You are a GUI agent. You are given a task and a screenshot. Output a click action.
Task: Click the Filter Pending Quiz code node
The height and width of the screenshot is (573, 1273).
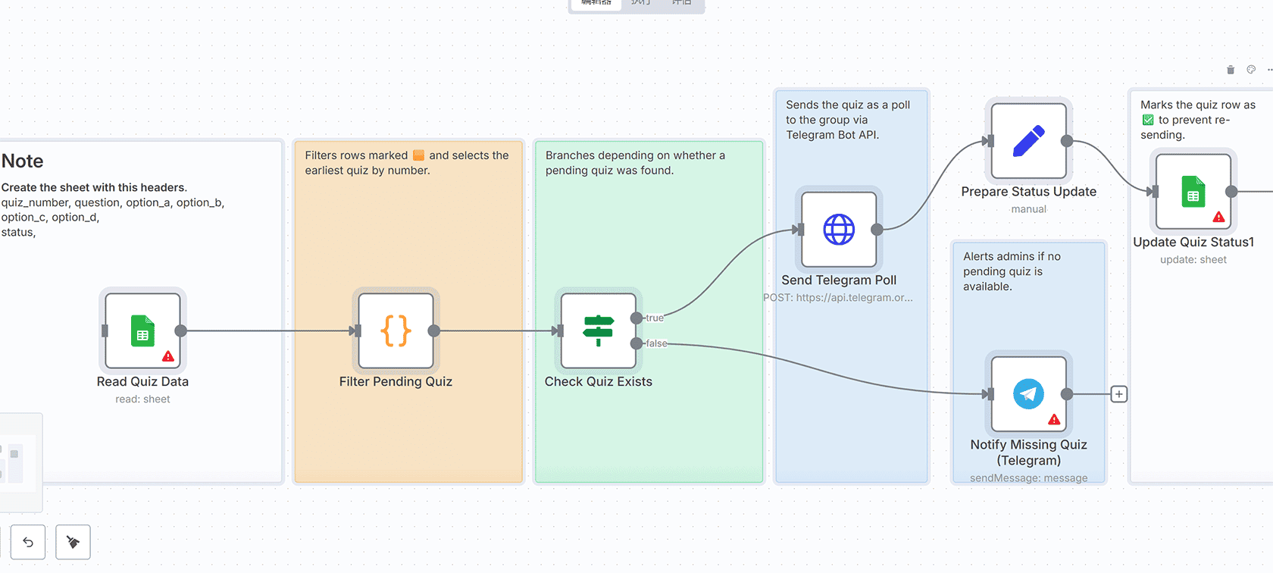click(396, 330)
